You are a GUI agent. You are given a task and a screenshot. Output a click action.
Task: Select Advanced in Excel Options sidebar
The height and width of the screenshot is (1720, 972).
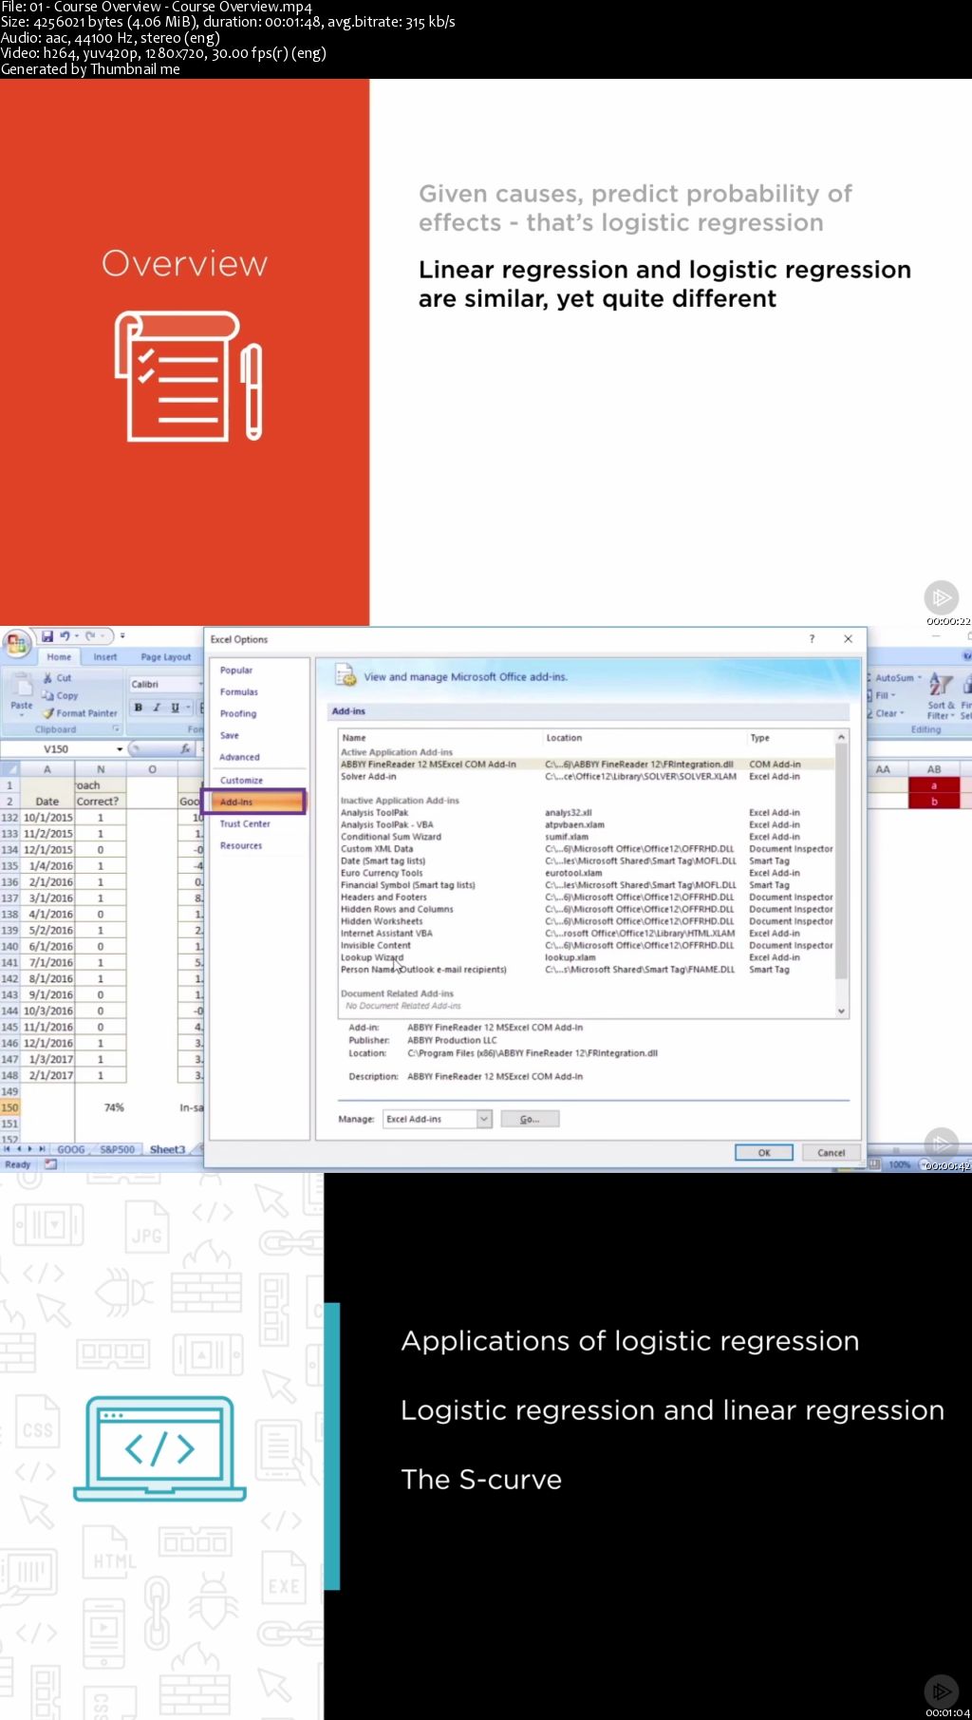tap(239, 758)
